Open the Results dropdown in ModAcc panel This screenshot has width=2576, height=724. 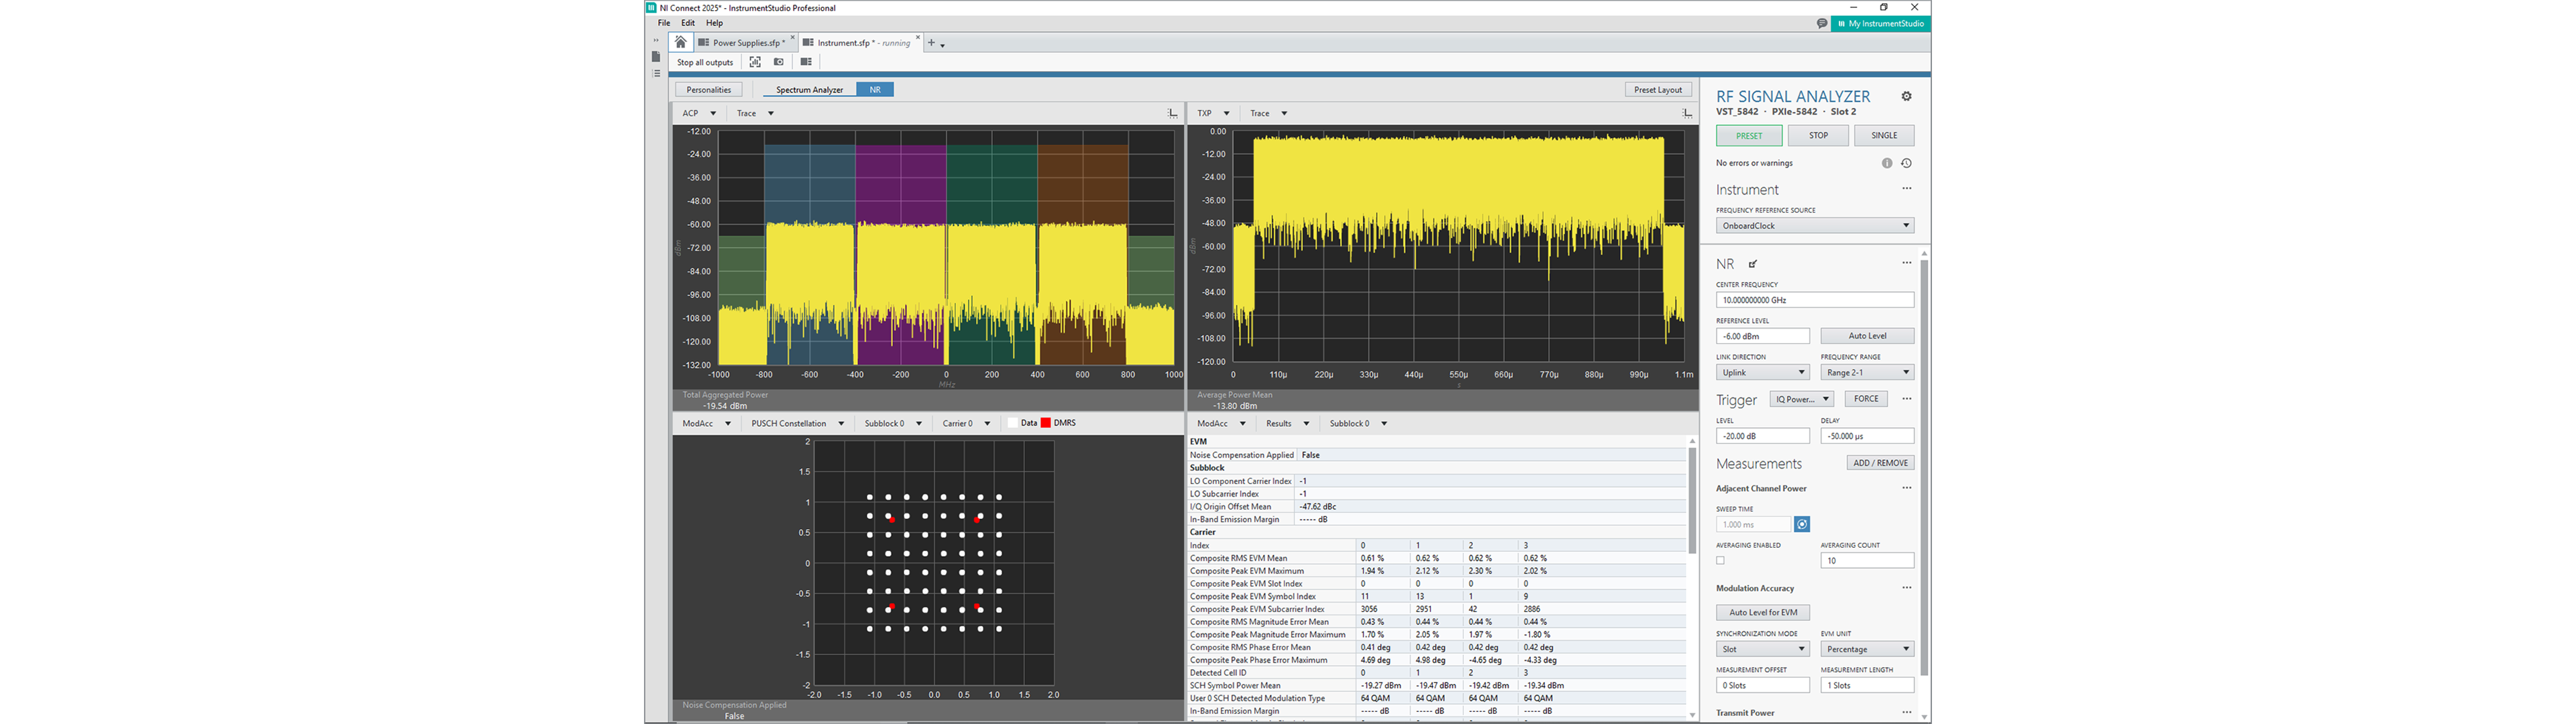click(x=1288, y=423)
